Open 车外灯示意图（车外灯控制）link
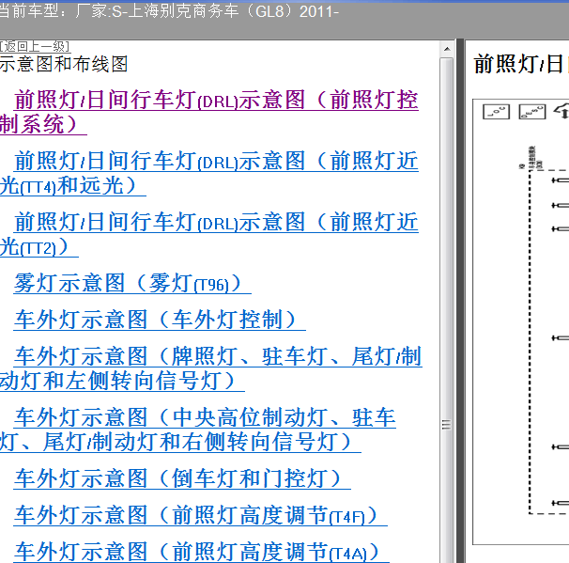The image size is (569, 563). pyautogui.click(x=160, y=320)
